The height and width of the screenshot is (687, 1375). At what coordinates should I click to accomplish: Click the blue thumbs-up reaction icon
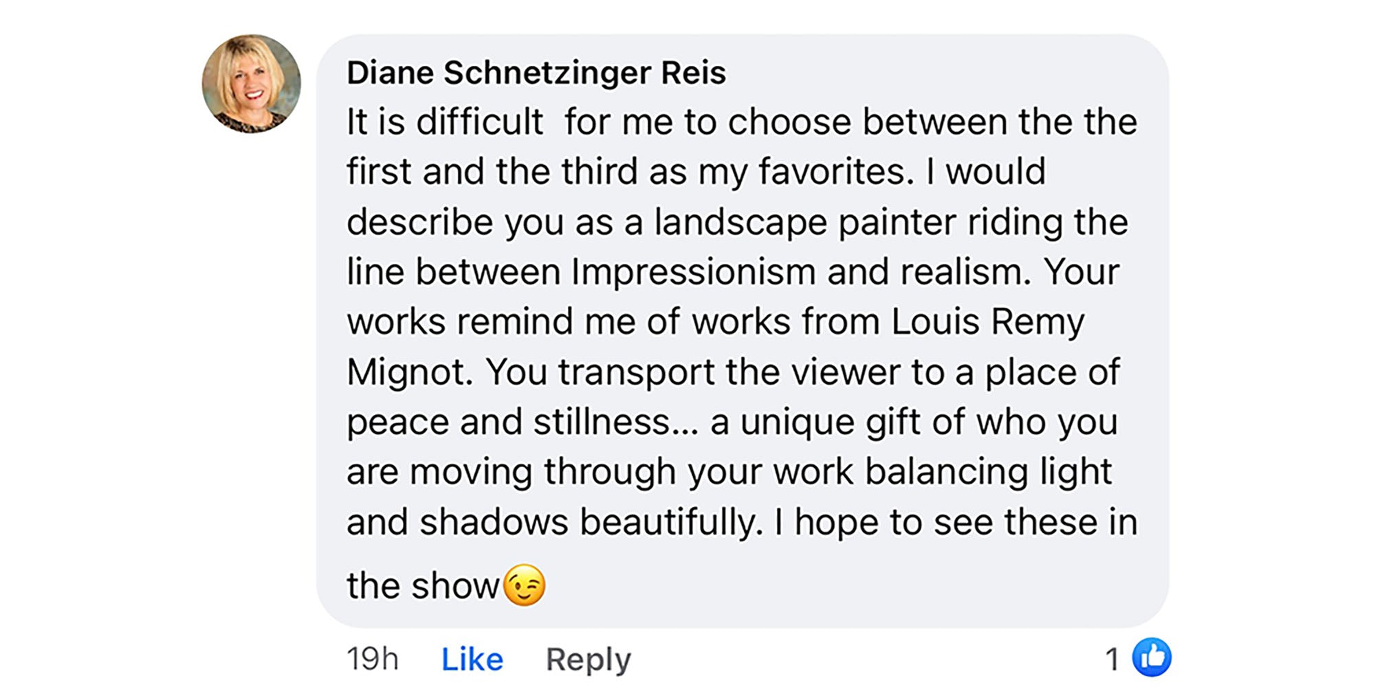(x=1152, y=657)
